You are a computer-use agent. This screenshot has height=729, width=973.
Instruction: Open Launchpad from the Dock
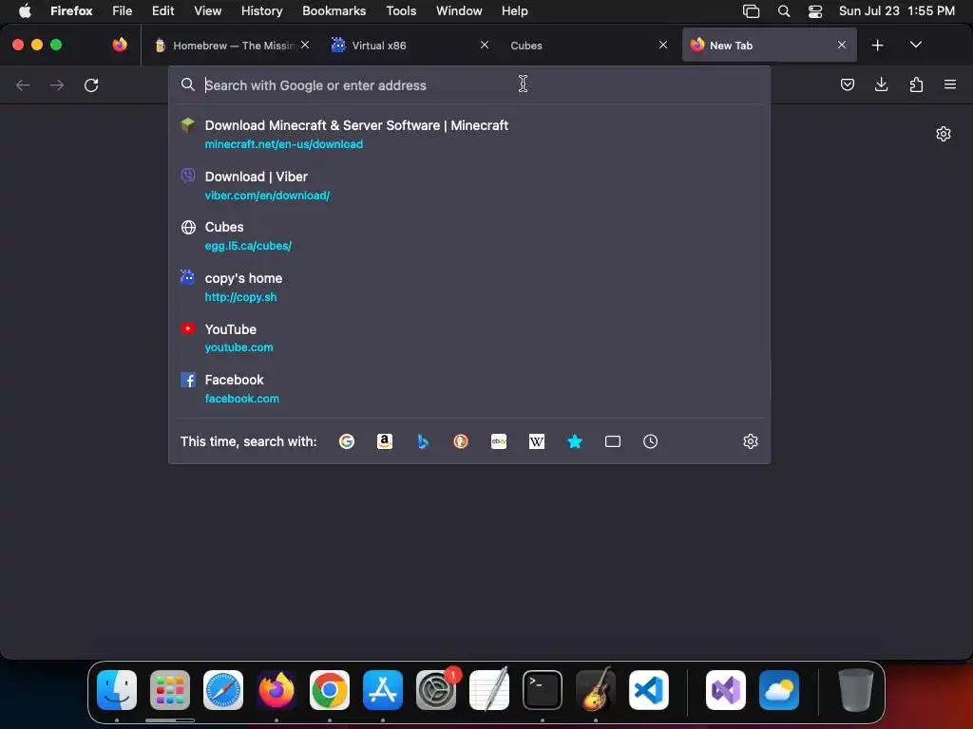coord(170,690)
